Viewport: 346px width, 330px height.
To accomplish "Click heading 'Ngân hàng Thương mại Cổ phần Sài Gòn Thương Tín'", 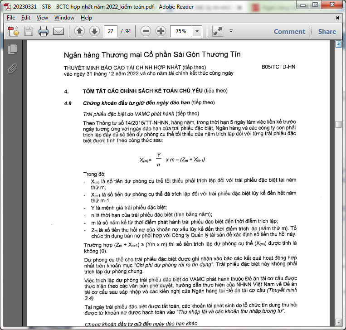I will point(152,54).
